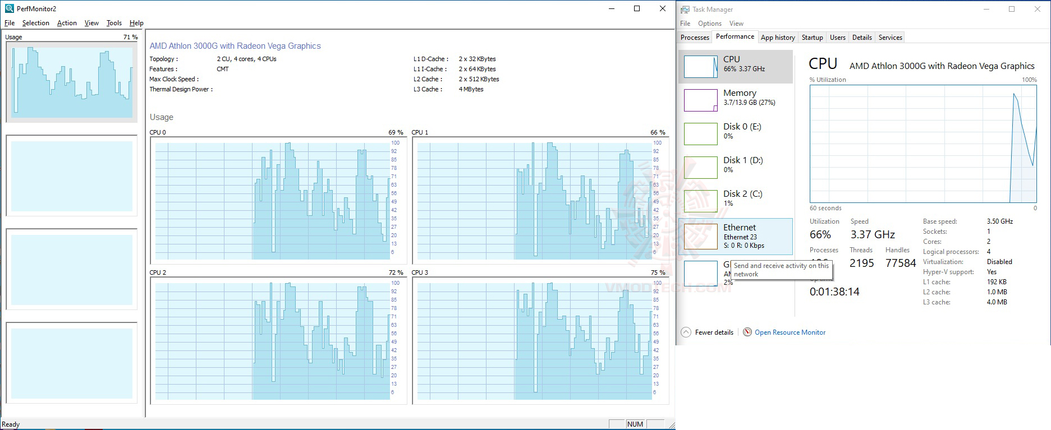Open the Users tab
1051x430 pixels.
point(837,38)
